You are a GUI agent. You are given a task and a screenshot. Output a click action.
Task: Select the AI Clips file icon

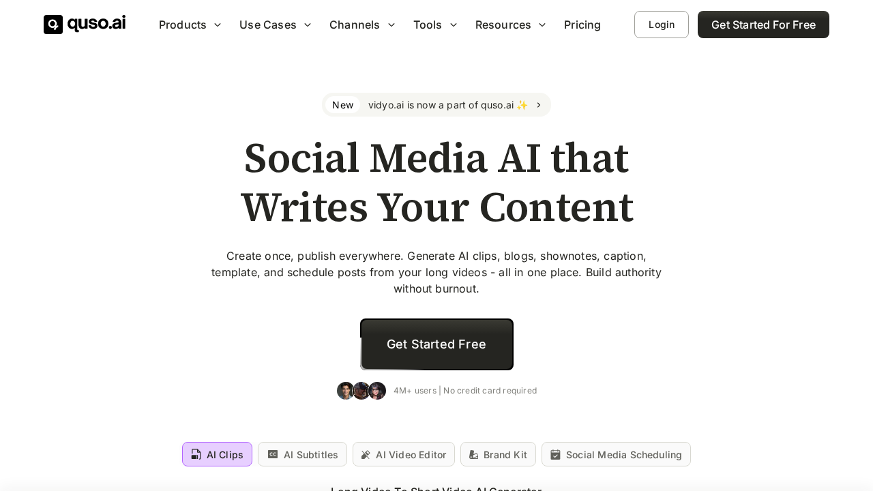tap(196, 454)
